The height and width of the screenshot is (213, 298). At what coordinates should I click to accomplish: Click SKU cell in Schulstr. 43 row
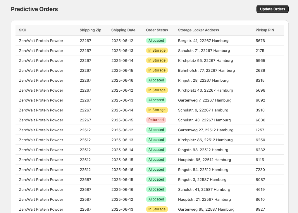(x=41, y=120)
